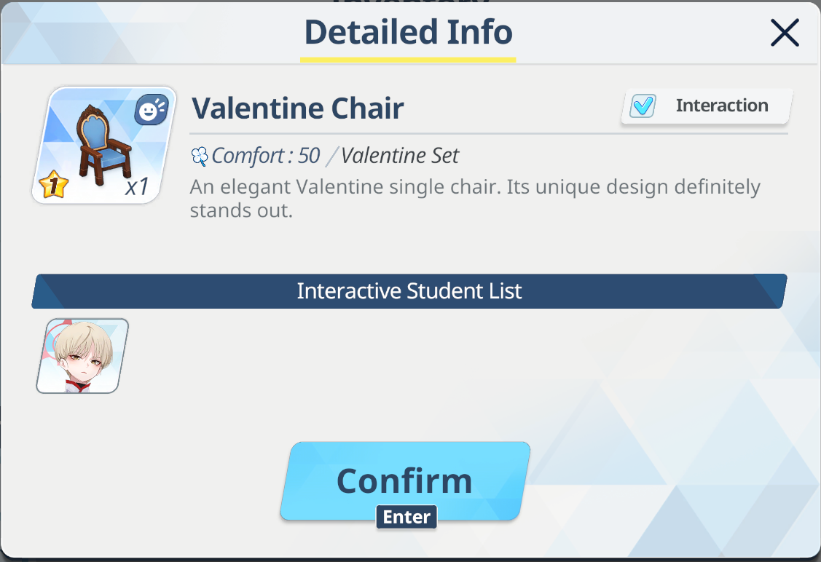
Task: Click the Valentine Chair title
Action: [x=297, y=108]
